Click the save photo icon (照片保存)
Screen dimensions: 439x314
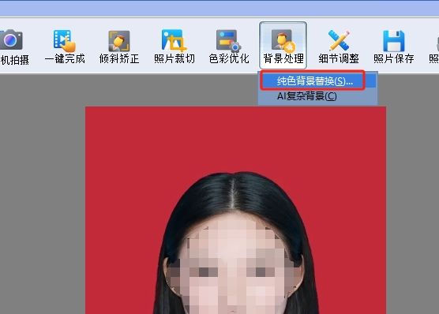(x=394, y=47)
